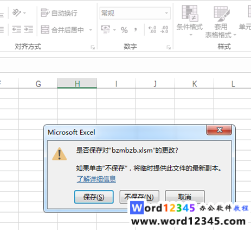Click the orientation text angle icon

(16, 13)
